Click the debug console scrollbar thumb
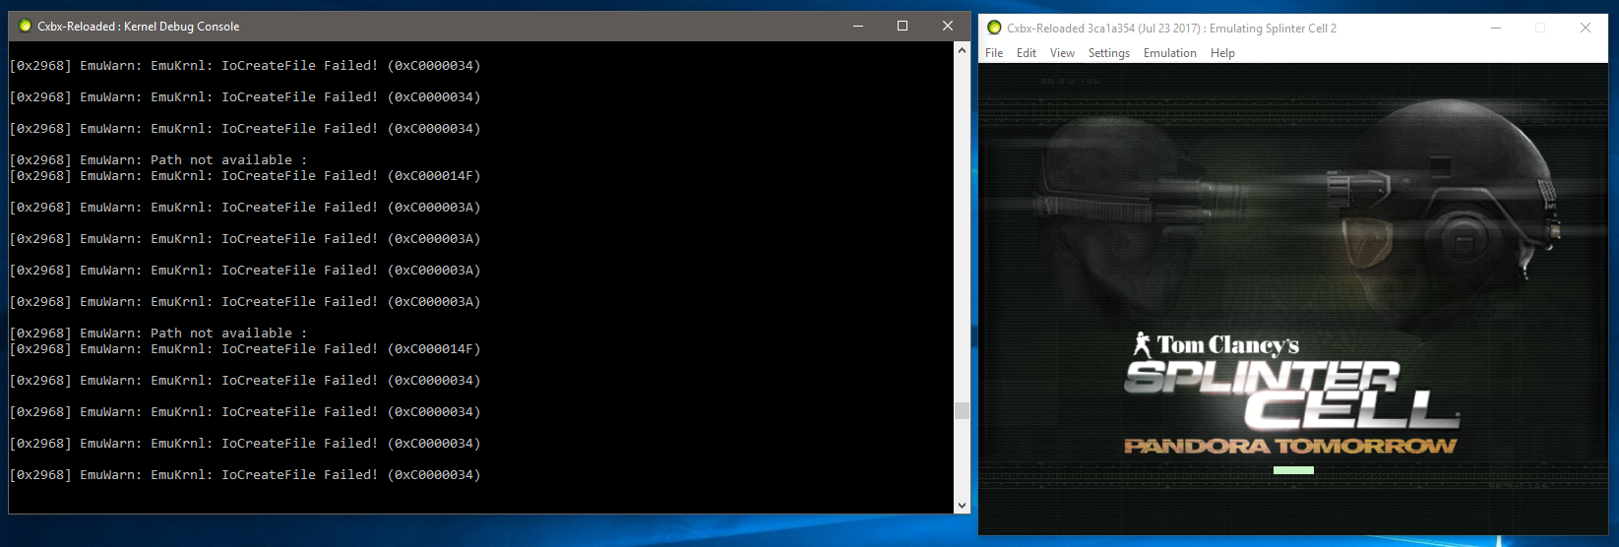The width and height of the screenshot is (1619, 547). click(962, 410)
